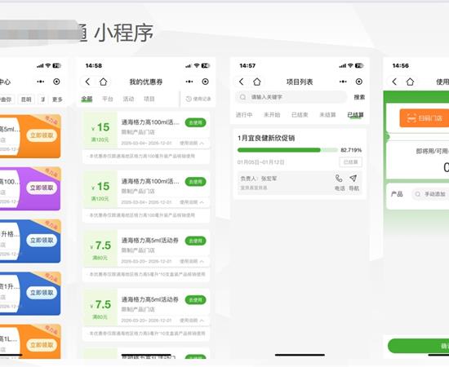
Task: Expand 使用说明 on first 7.5 yuan coupon
Action: click(x=192, y=261)
